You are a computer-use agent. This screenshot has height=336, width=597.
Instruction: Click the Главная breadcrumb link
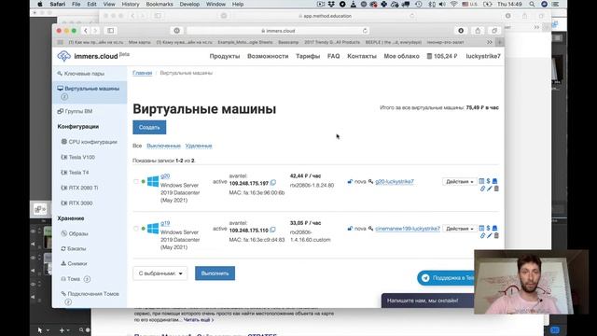click(x=142, y=73)
